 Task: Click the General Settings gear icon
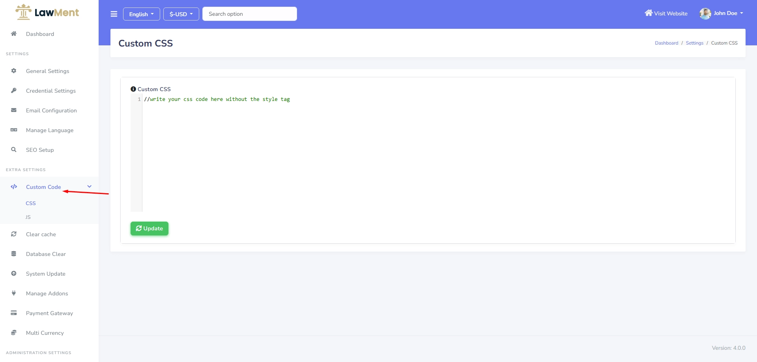pyautogui.click(x=14, y=71)
